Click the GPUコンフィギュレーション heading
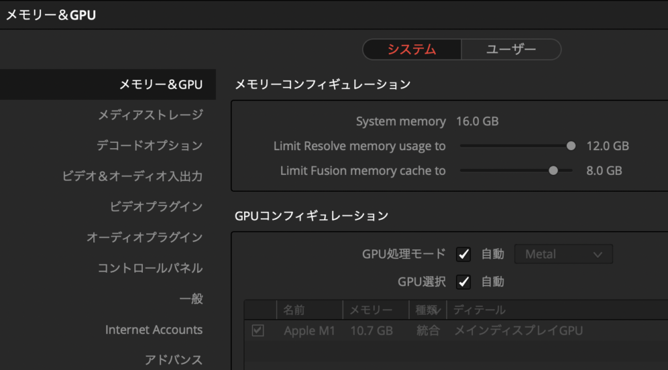Screen dimensions: 668x370 (x=311, y=216)
